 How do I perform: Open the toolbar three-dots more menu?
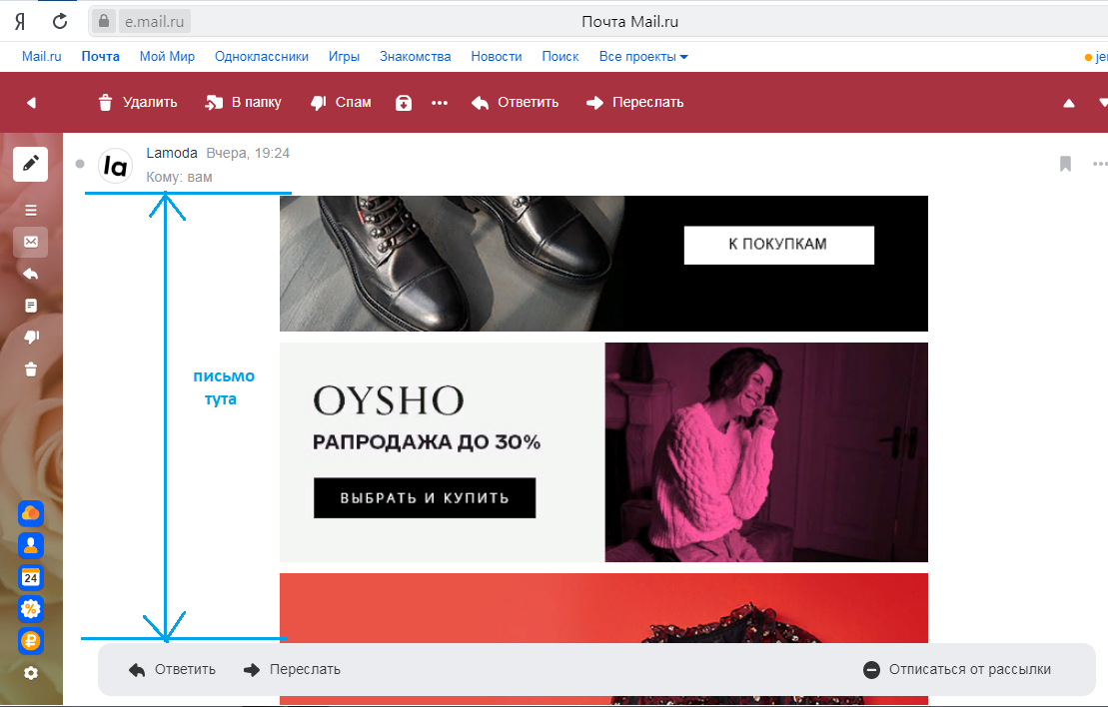coord(440,103)
